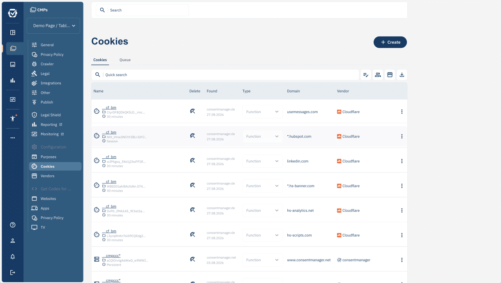
Task: Click the bulk edit list icon
Action: coord(365,75)
